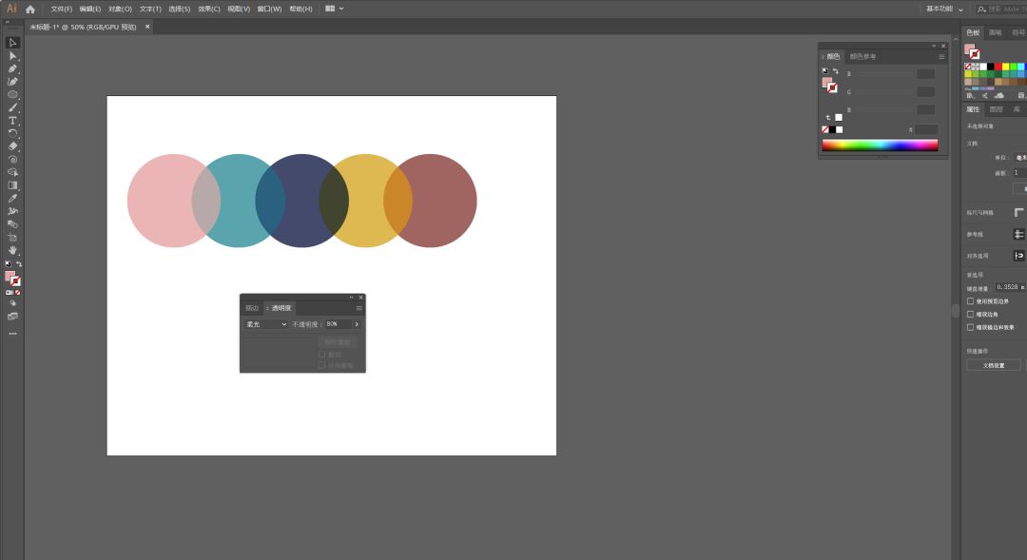Viewport: 1027px width, 560px height.
Task: Choose the Eraser tool
Action: coord(12,146)
